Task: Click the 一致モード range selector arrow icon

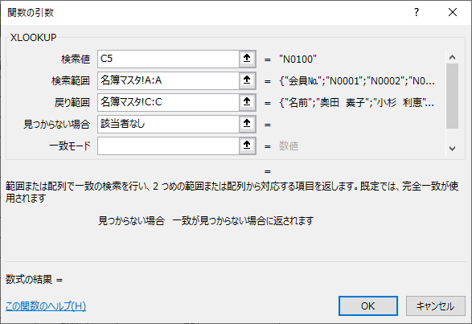Action: (247, 146)
